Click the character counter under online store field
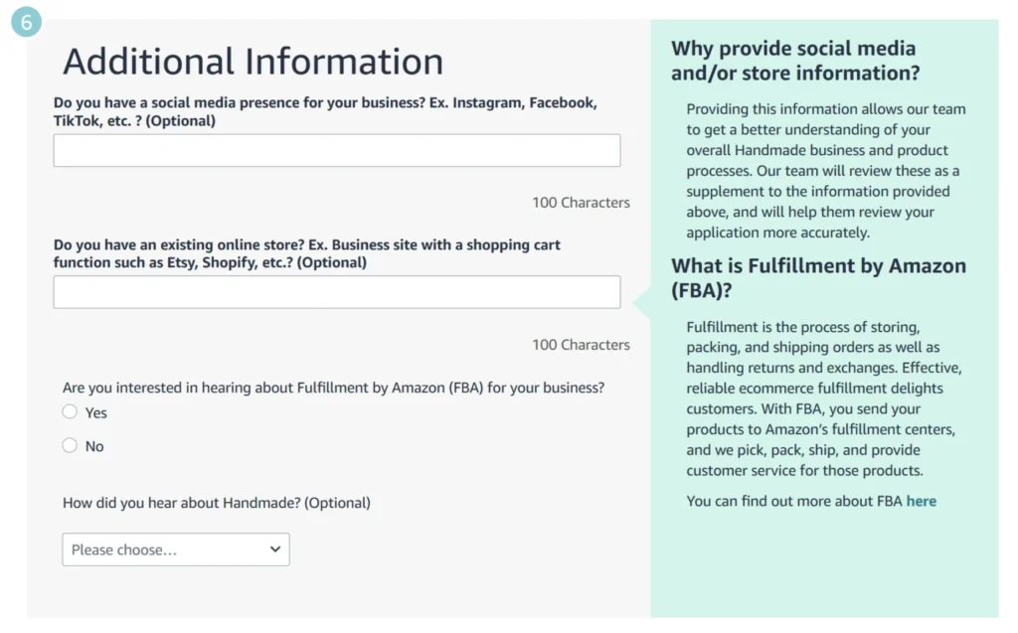This screenshot has height=633, width=1018. [x=581, y=345]
